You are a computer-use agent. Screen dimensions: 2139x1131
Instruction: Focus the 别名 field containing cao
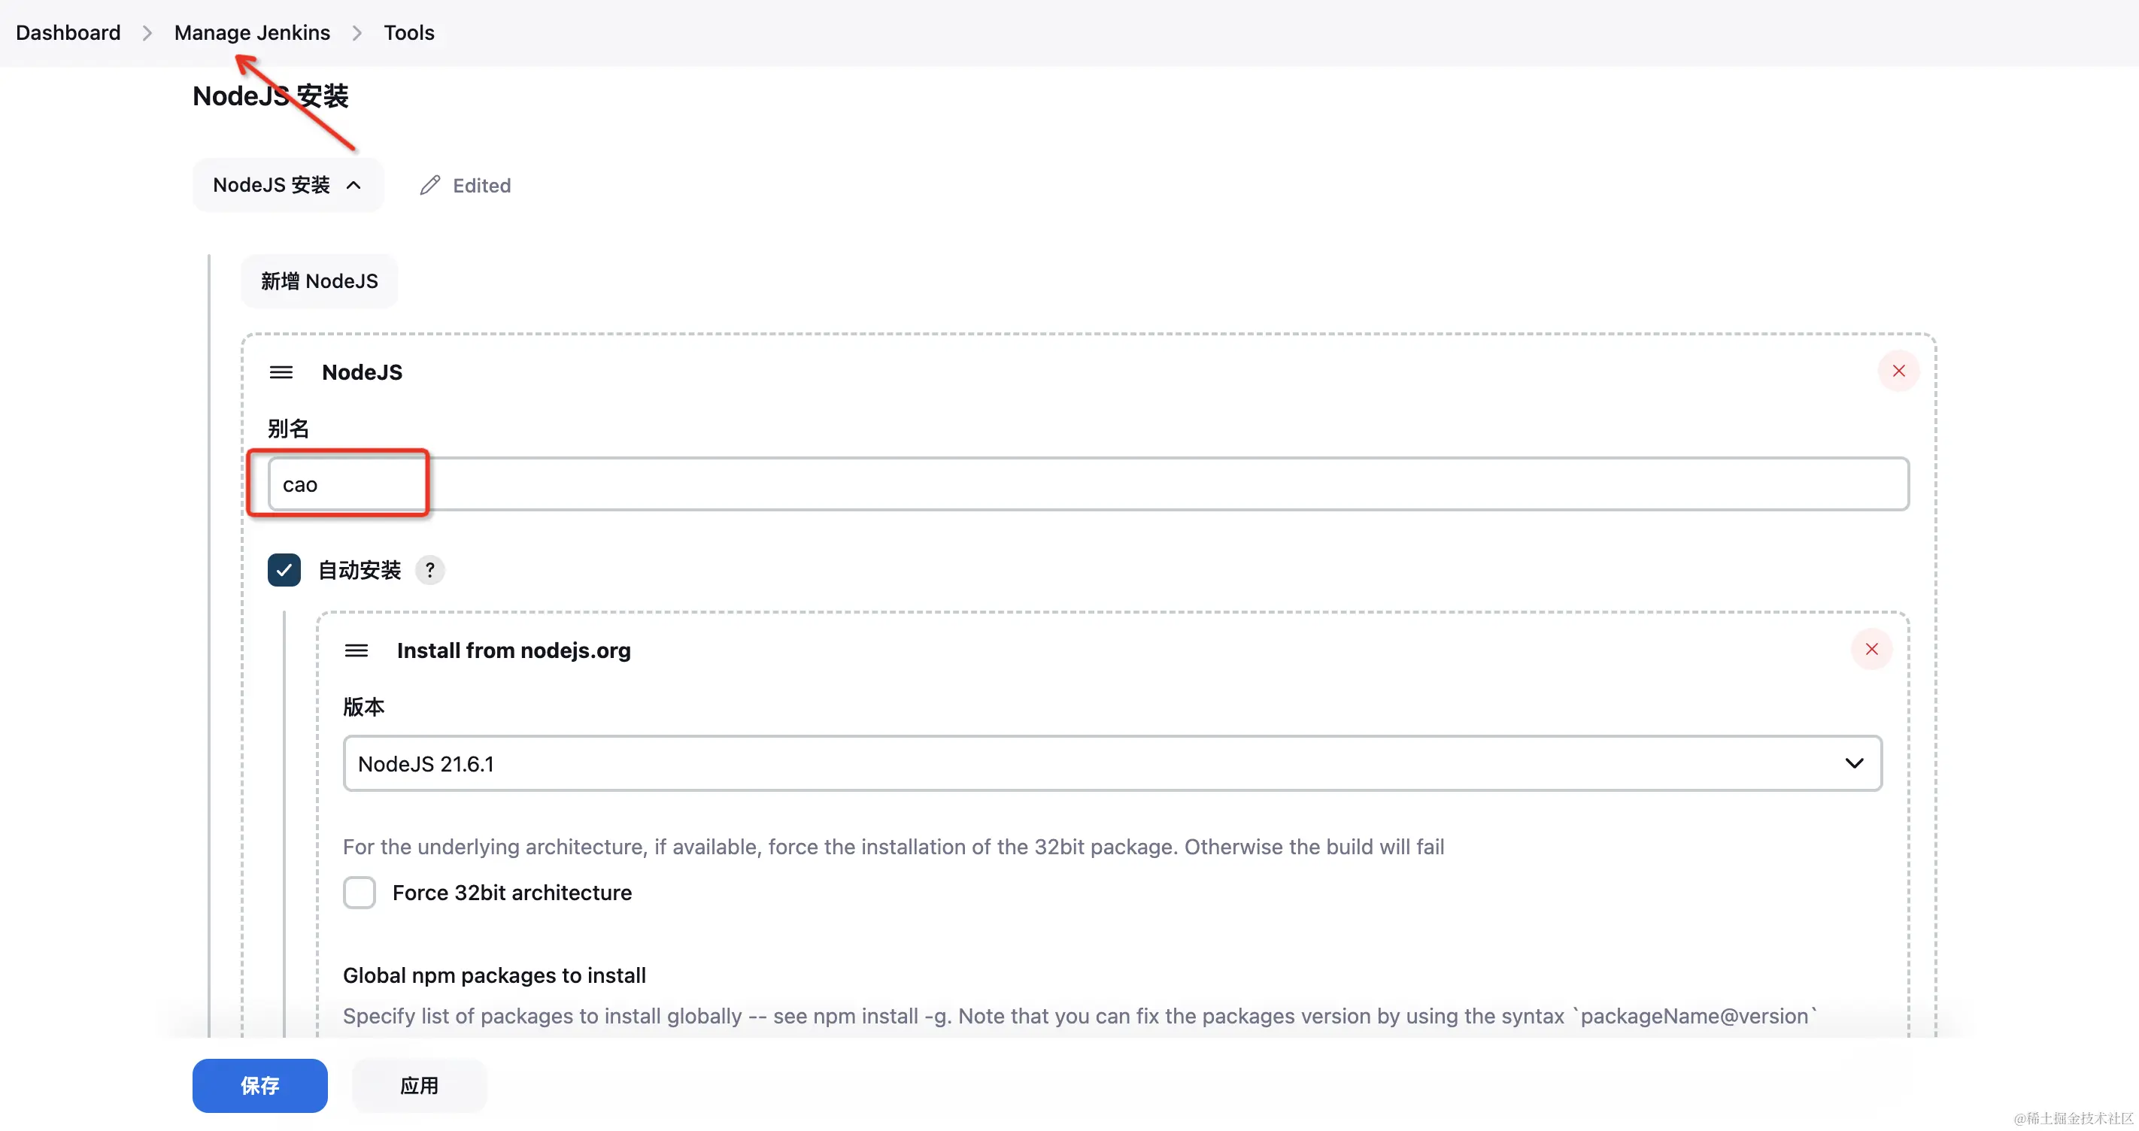(x=1088, y=484)
